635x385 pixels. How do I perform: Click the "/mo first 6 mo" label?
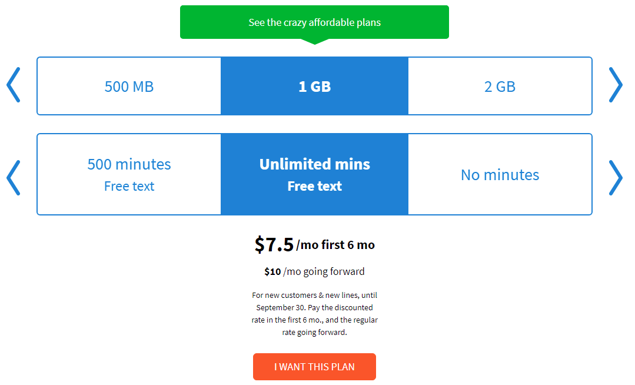pyautogui.click(x=335, y=245)
